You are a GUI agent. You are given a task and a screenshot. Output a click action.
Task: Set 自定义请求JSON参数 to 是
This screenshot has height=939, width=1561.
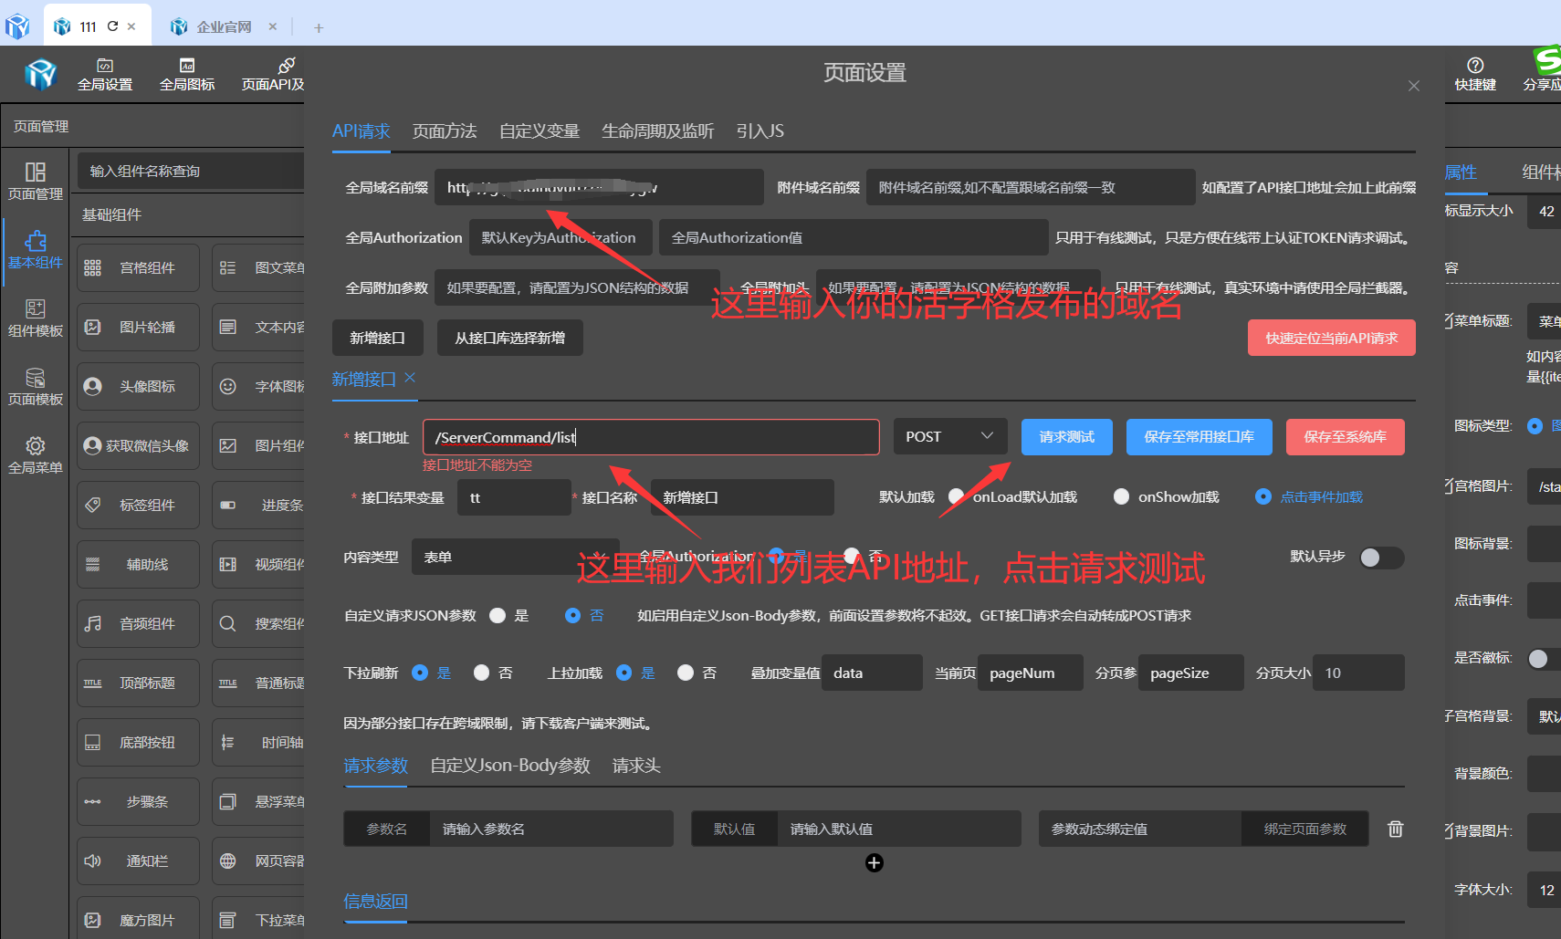[498, 615]
